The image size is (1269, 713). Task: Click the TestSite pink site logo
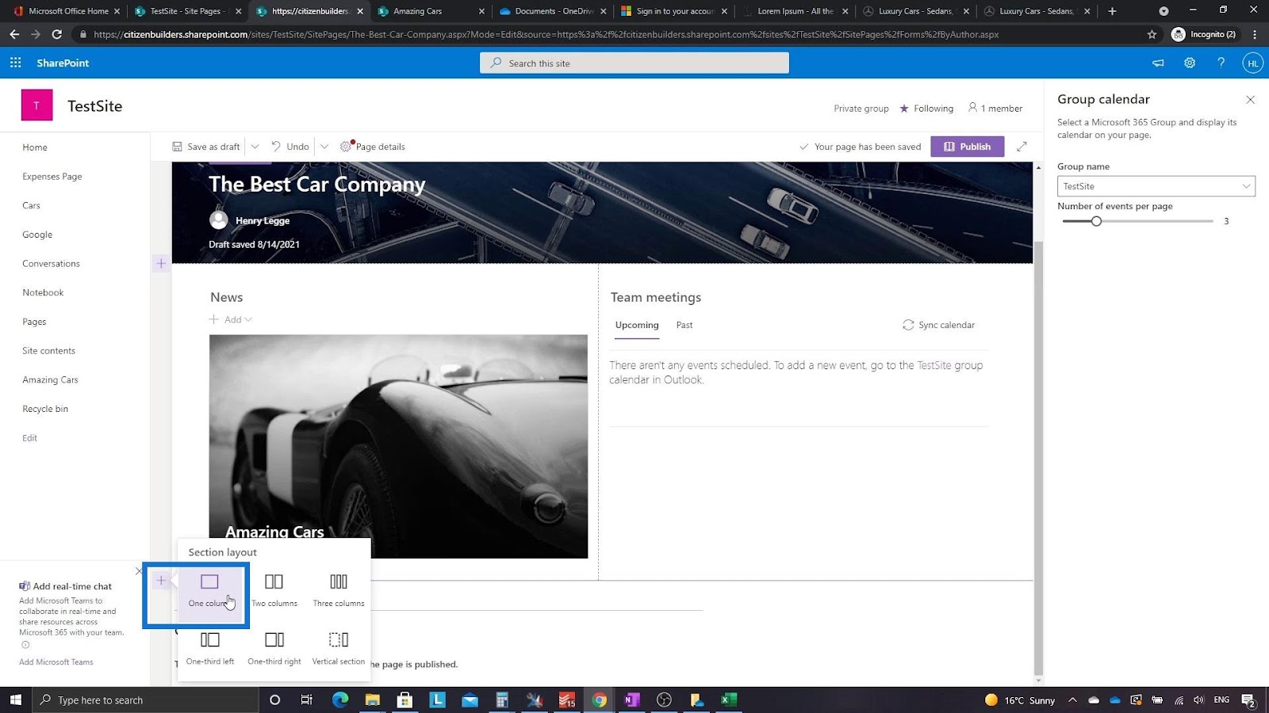click(x=36, y=105)
